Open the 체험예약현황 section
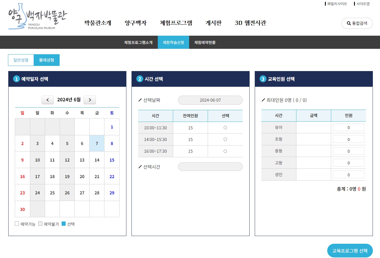 click(x=205, y=42)
